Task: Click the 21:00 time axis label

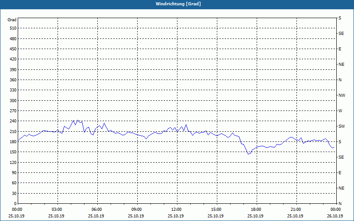Action: [296, 210]
